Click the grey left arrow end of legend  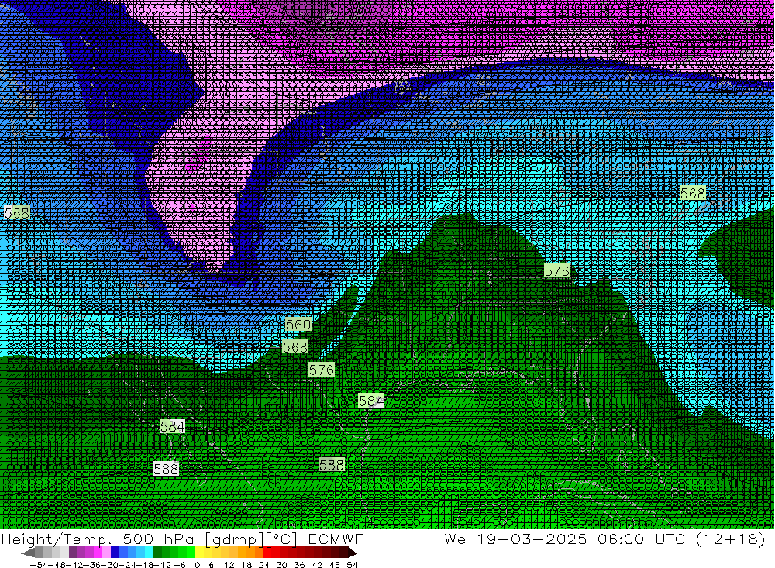click(29, 553)
